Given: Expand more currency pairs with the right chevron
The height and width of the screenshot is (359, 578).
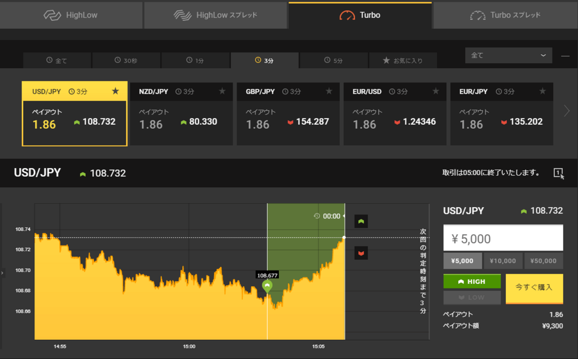Looking at the screenshot, I should [x=568, y=111].
